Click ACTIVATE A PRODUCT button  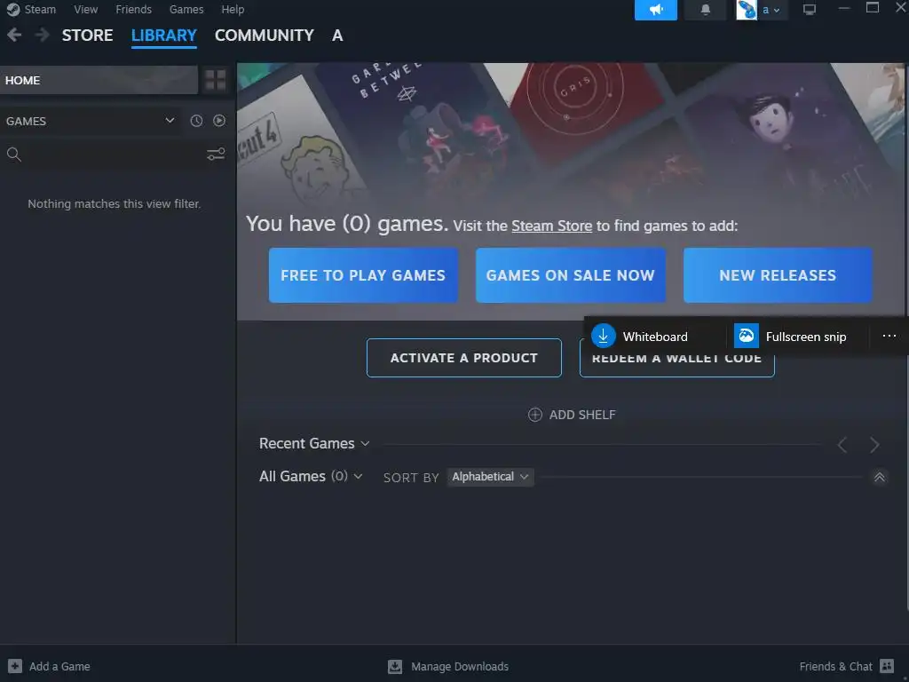(x=463, y=358)
